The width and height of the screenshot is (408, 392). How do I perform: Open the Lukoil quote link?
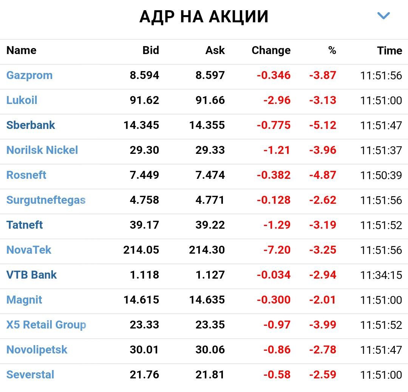(21, 100)
